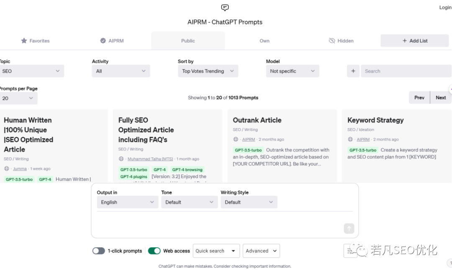Click the globe icon in Keyword Strategy card

tap(350, 139)
